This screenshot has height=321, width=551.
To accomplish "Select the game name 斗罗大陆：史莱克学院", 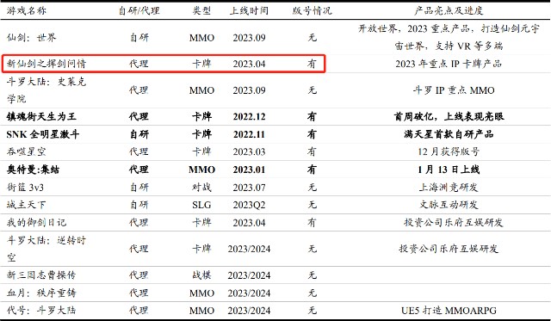I will click(x=46, y=90).
